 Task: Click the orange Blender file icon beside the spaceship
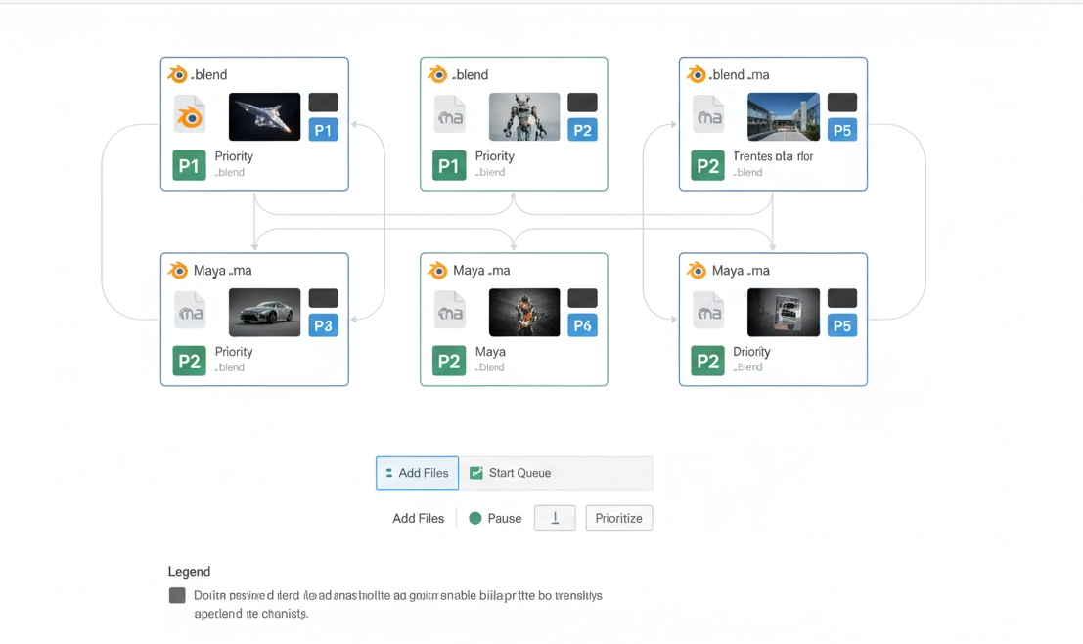pyautogui.click(x=190, y=116)
